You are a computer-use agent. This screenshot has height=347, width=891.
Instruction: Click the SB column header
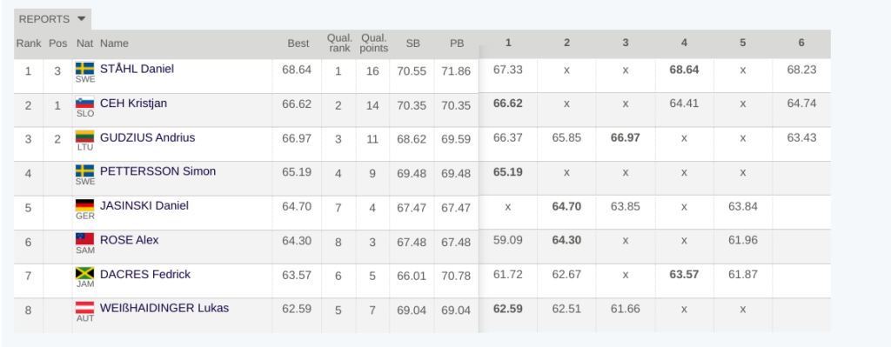pyautogui.click(x=412, y=43)
